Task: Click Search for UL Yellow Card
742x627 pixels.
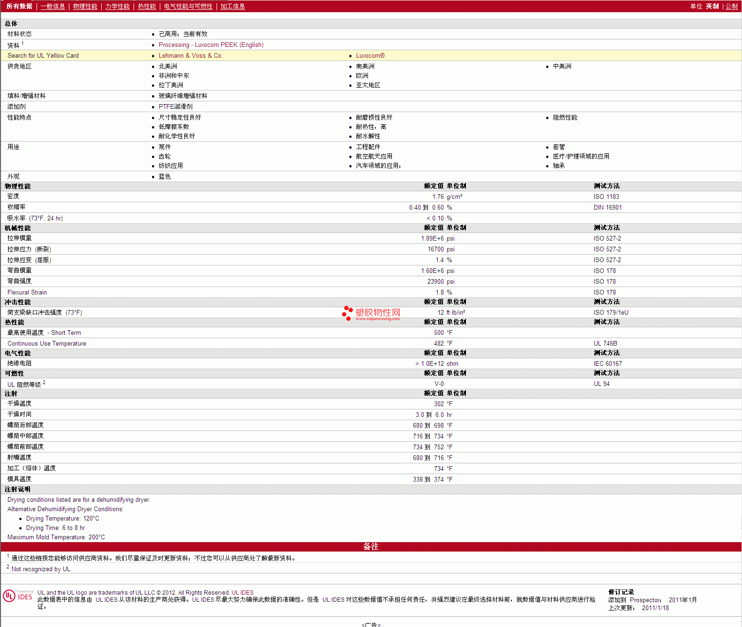Action: (x=43, y=55)
